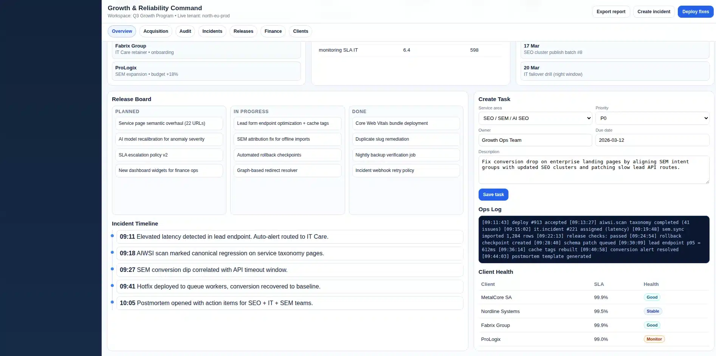Click the 99.0% SLA value
716x356 pixels.
tap(601, 339)
